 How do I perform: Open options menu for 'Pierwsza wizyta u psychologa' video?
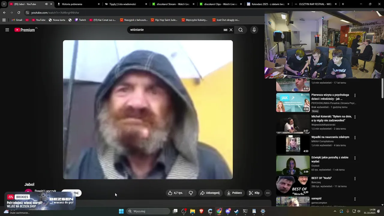[355, 95]
